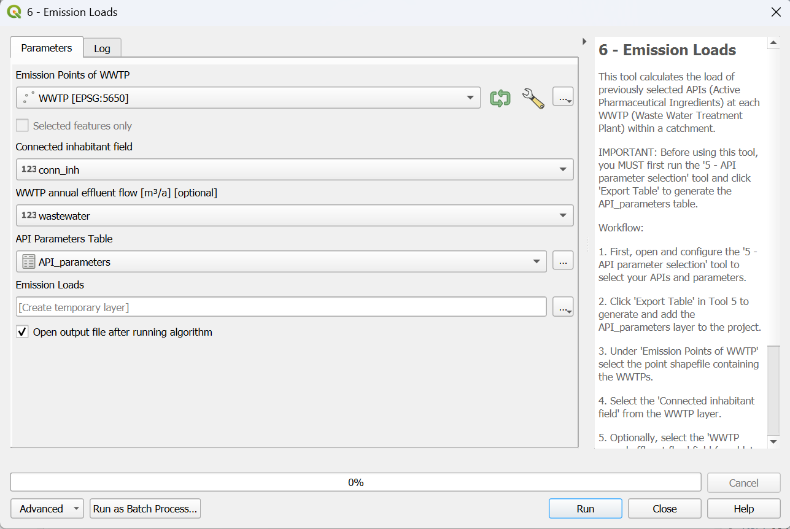
Task: Click the help panel scroll down arrow
Action: (773, 442)
